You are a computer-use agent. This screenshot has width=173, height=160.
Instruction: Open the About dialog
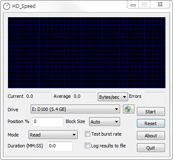151,136
